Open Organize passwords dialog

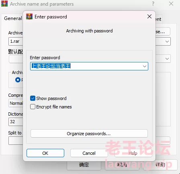(89, 134)
